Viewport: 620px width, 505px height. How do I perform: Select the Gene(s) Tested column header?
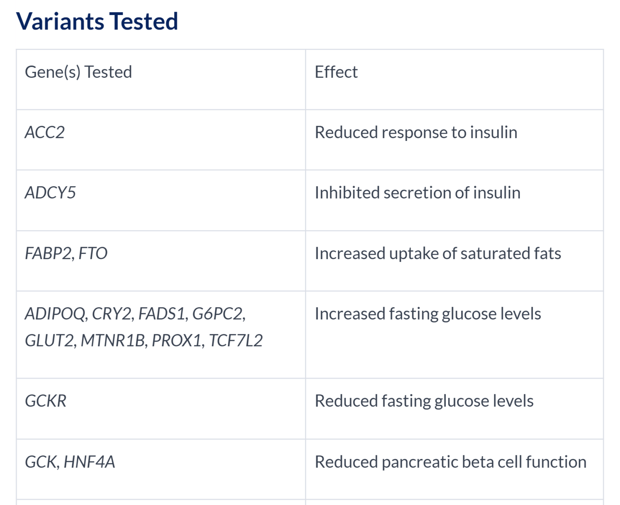click(x=78, y=72)
